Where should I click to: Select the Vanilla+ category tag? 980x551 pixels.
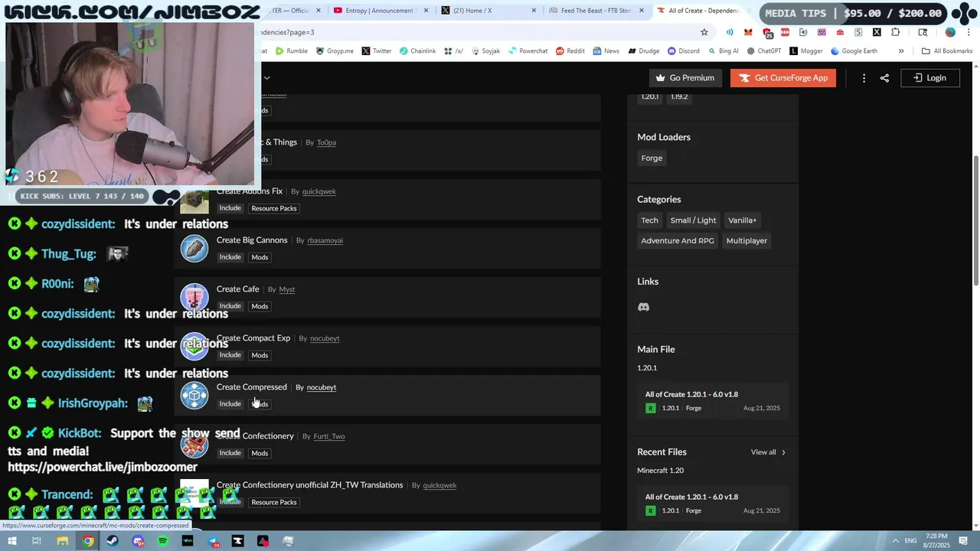pyautogui.click(x=742, y=220)
